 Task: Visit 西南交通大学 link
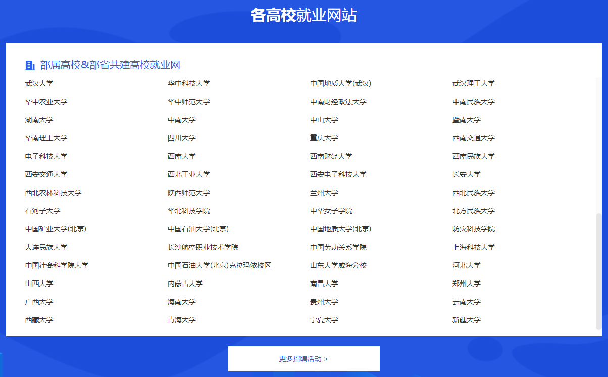point(474,138)
